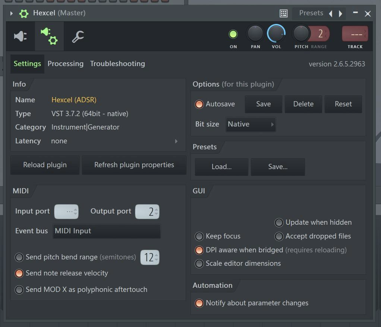
Task: Enable Send MOD X as polyphonic aftertouch
Action: coord(19,290)
